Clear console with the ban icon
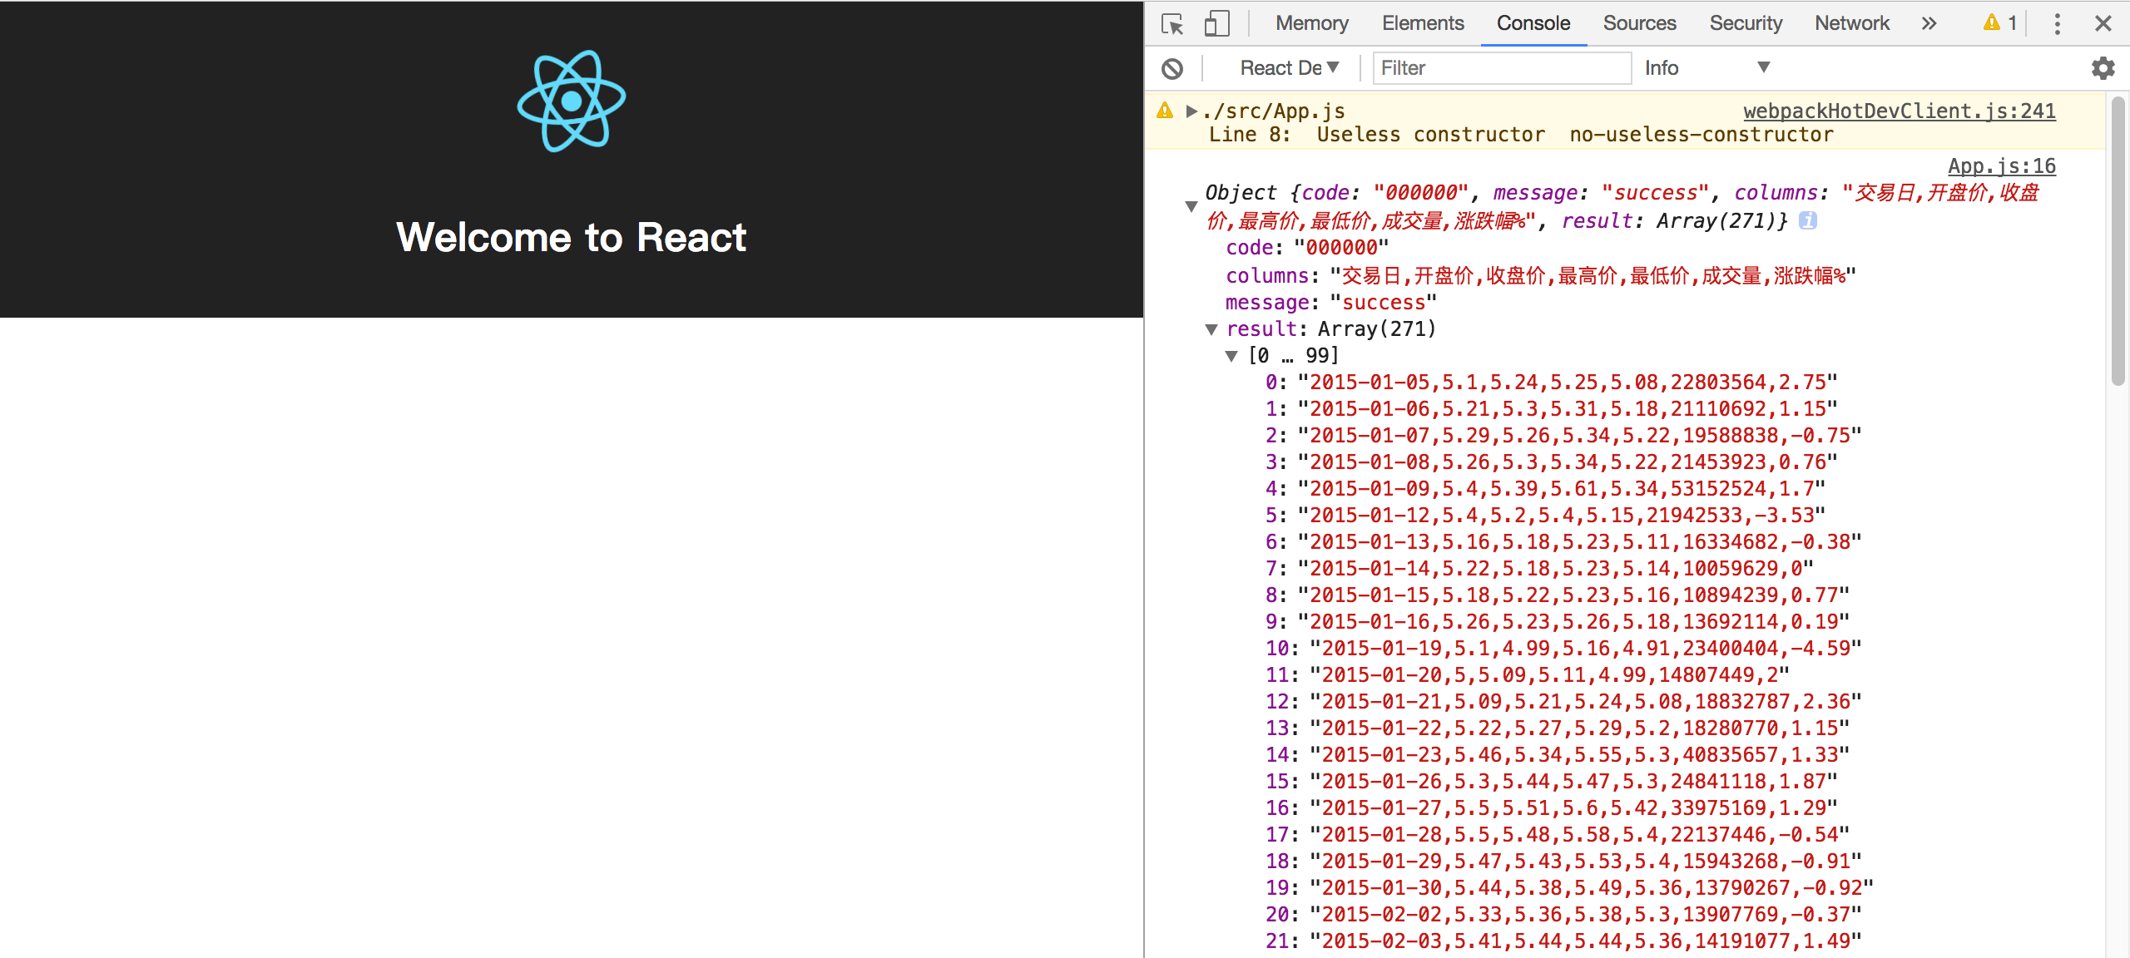Screen dimensions: 2130x958 (x=1172, y=69)
